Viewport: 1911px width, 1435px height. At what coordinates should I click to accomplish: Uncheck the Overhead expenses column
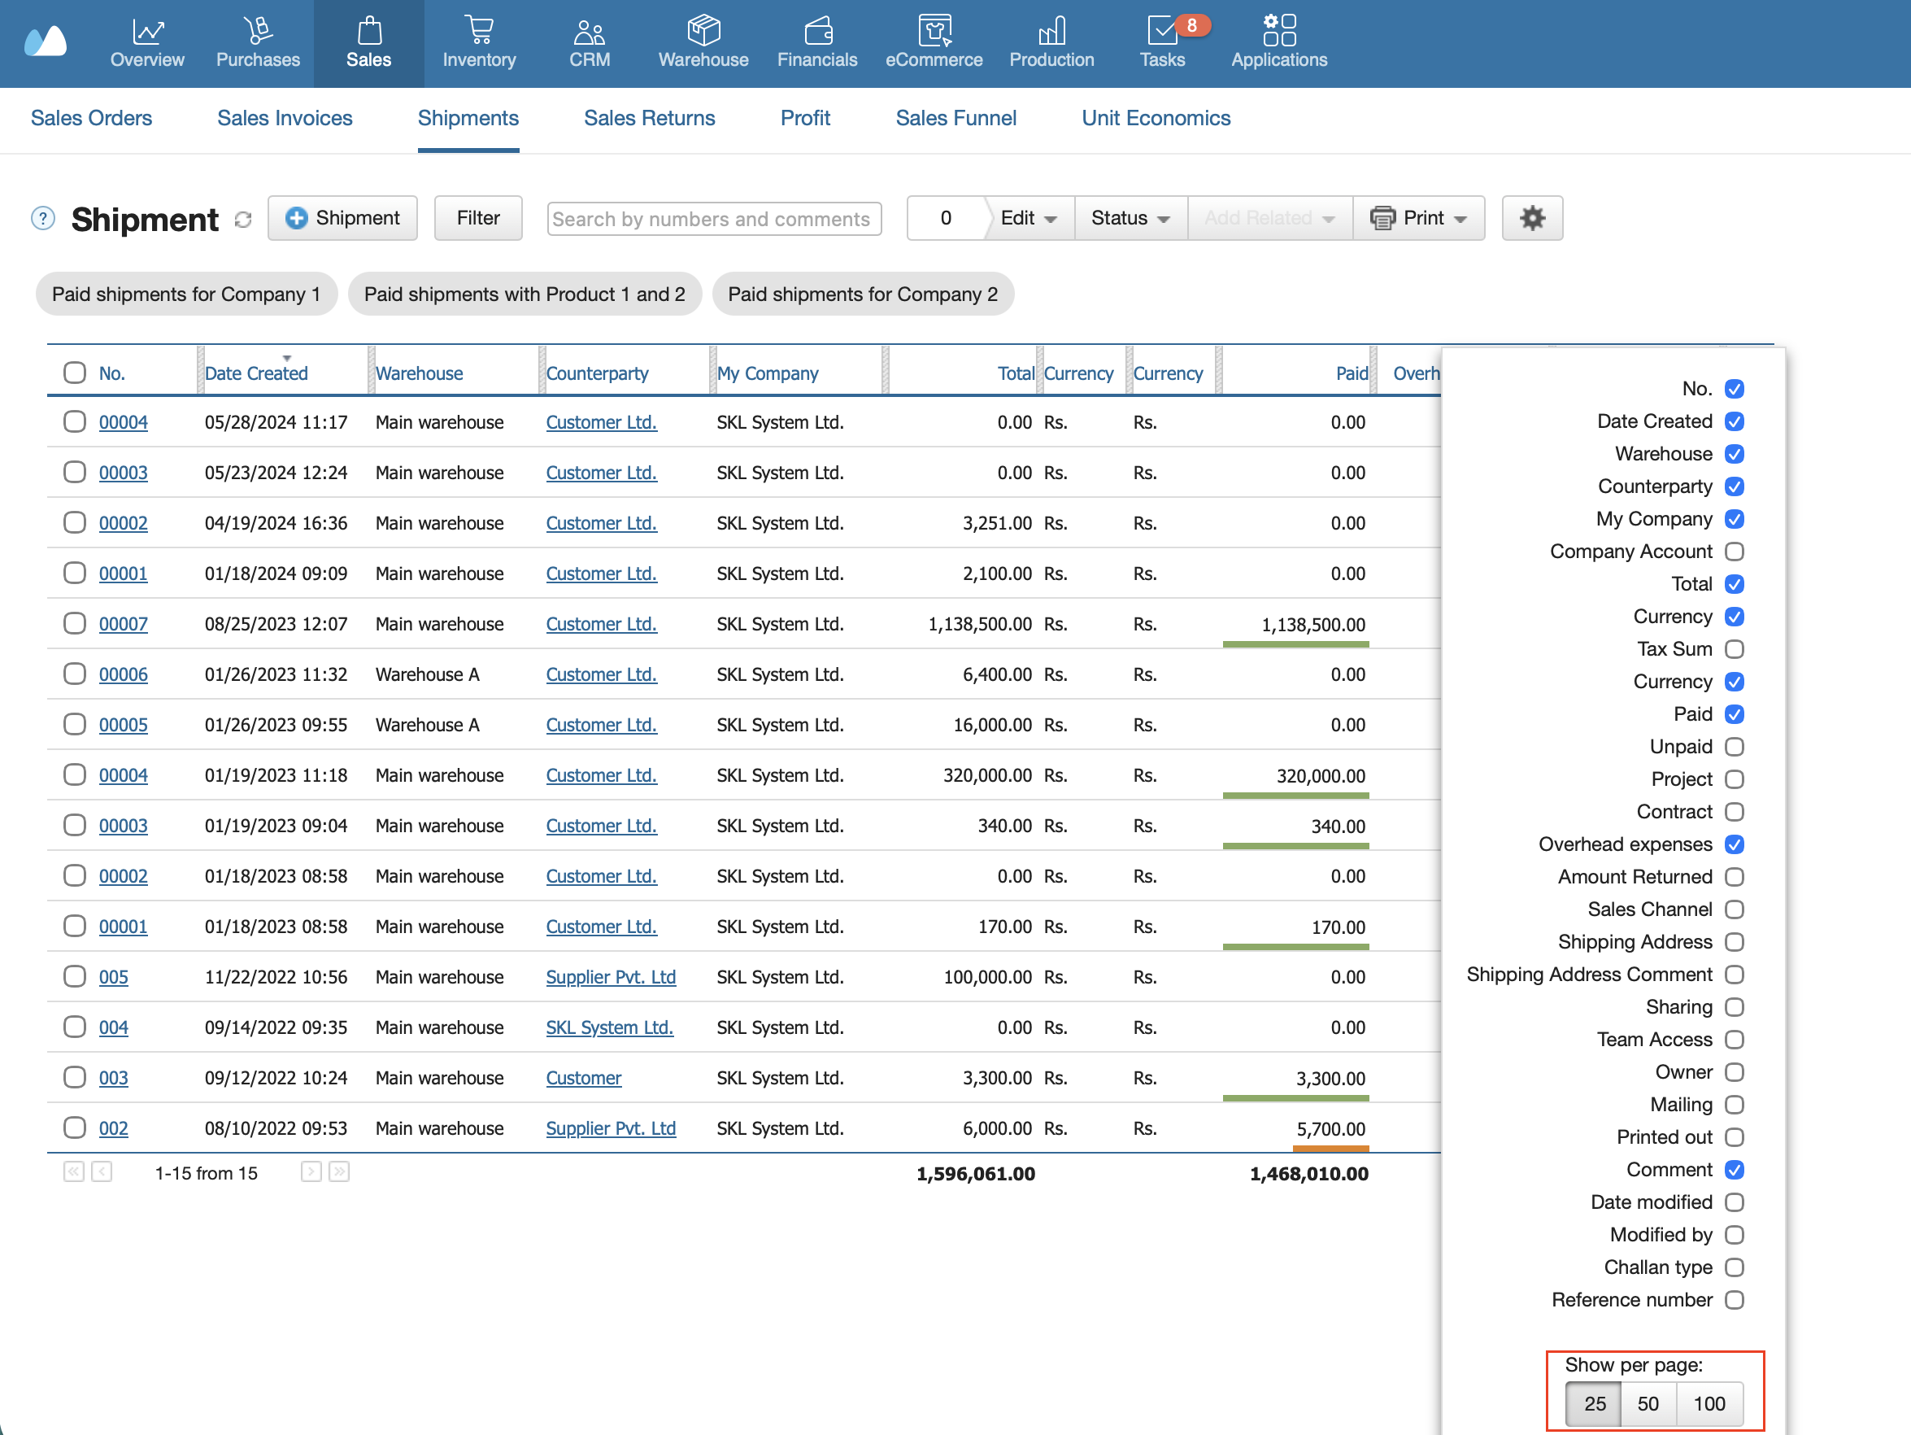1734,844
